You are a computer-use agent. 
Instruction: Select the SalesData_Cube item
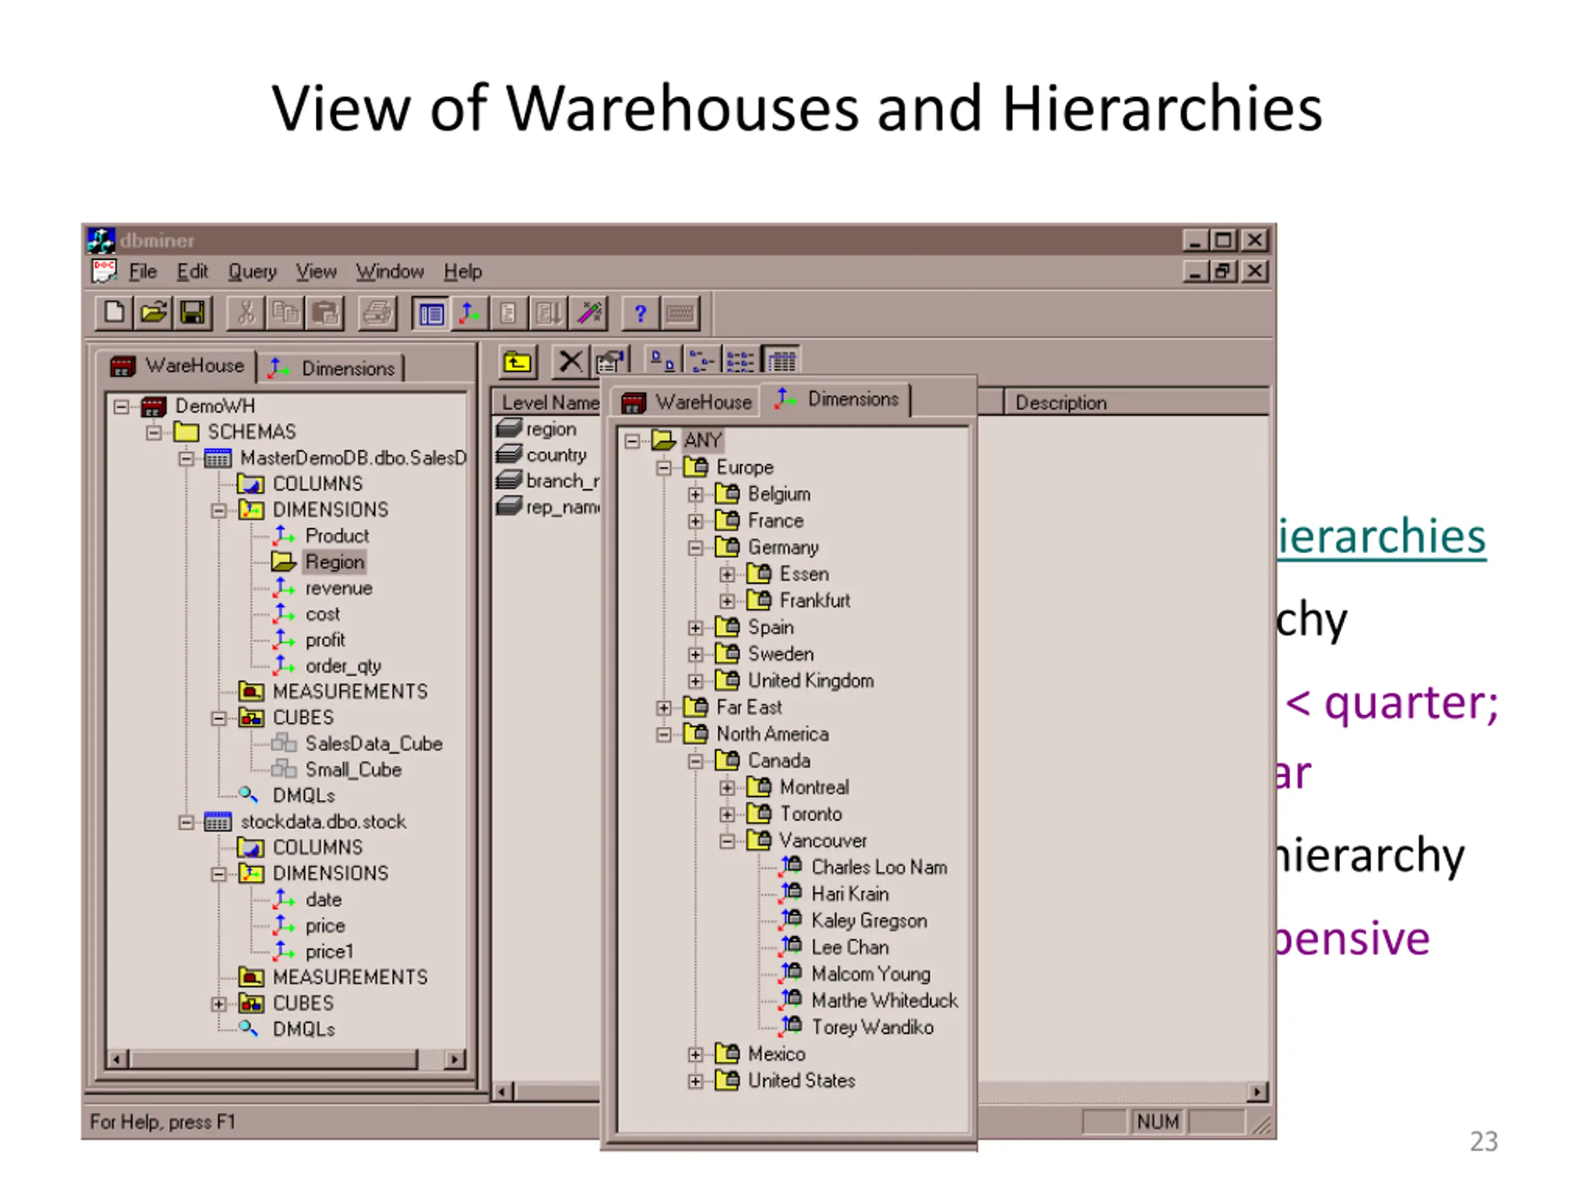coord(373,744)
